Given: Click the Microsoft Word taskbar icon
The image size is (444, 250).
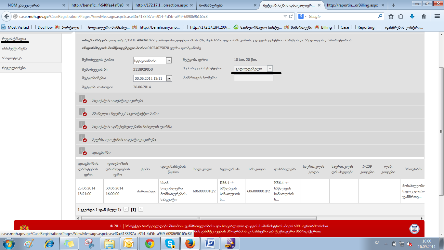Looking at the screenshot, I should point(210,243).
